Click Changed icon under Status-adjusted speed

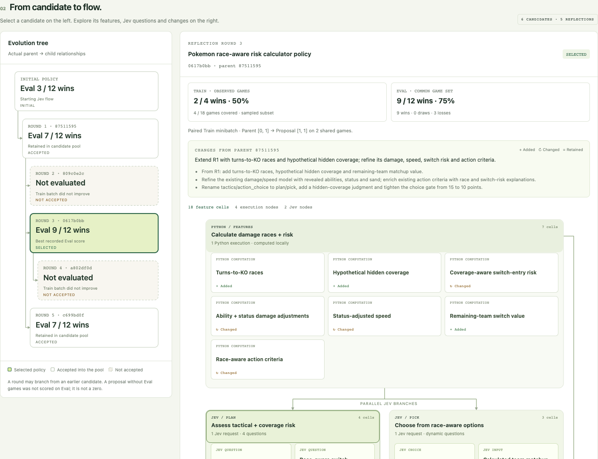(334, 330)
